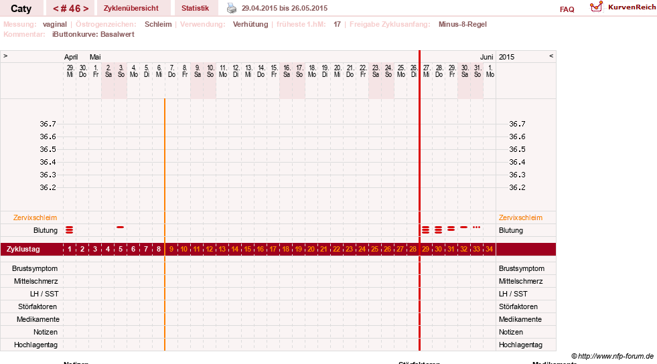Select the left Brustsymptom row label
Screen dimensions: 657x364
35,268
